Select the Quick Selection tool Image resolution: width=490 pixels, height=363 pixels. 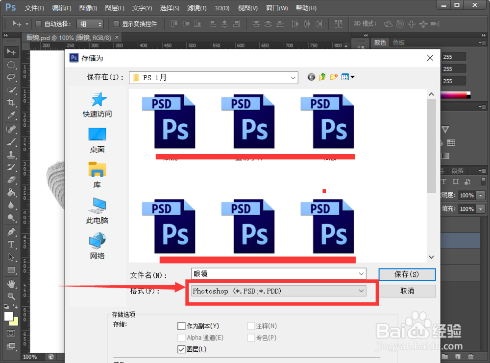11,90
